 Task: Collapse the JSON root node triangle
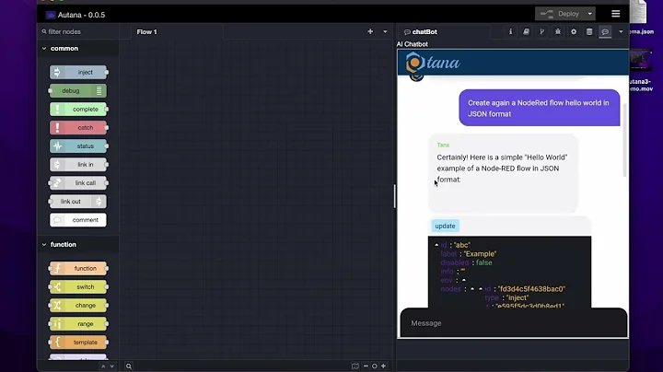pos(436,245)
